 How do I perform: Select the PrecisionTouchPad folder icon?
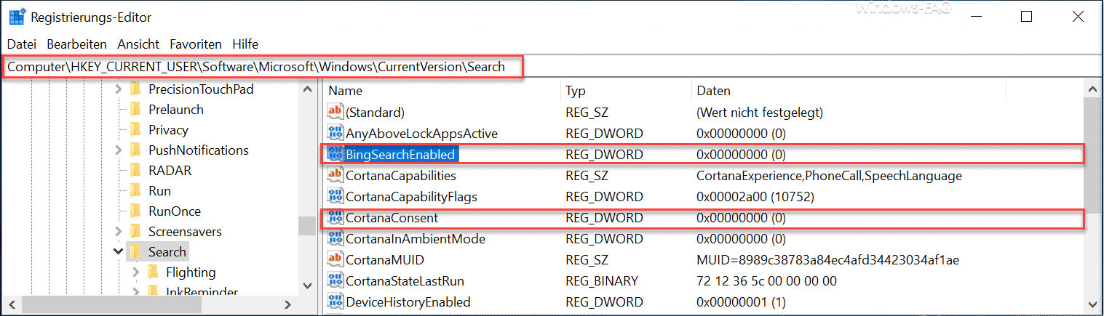coord(135,89)
